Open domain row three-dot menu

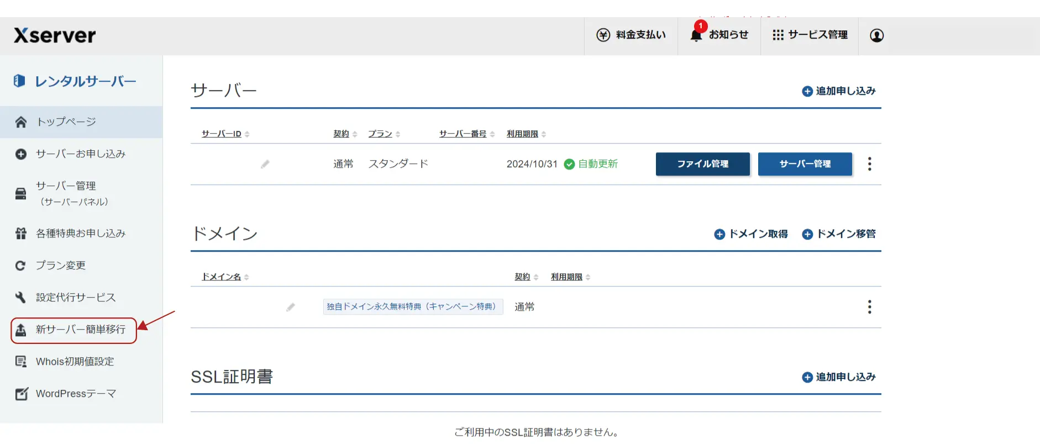click(870, 307)
